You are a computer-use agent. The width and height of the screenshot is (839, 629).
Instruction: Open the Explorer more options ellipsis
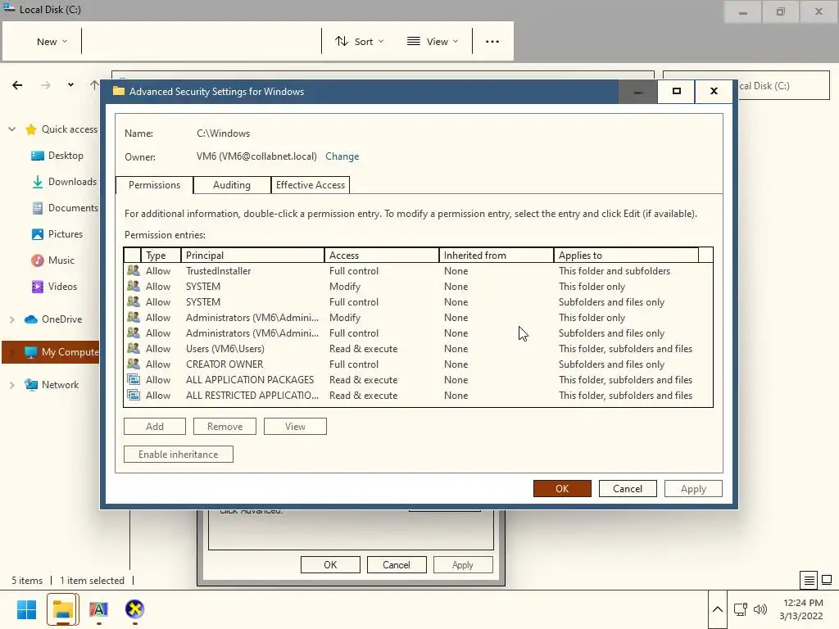(492, 41)
